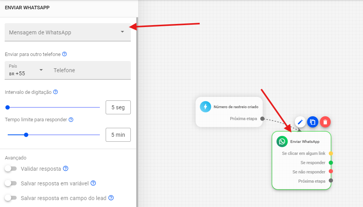Image resolution: width=363 pixels, height=207 pixels.
Task: Click the Tempo limite para responder slider handle
Action: pyautogui.click(x=26, y=135)
